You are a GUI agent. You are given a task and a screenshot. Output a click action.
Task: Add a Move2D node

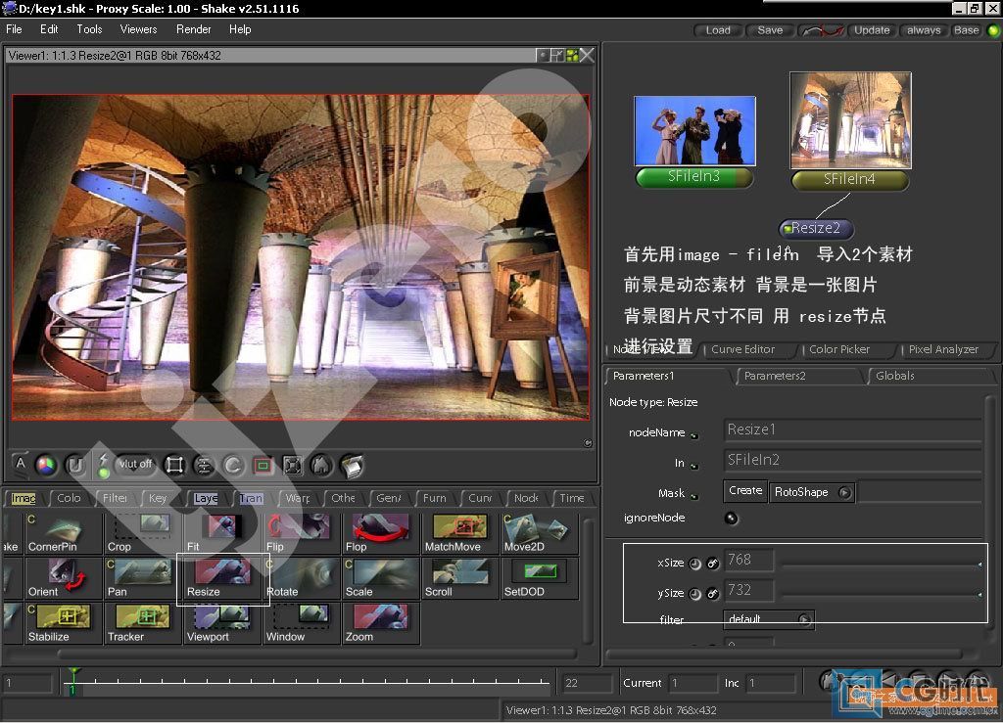tap(539, 533)
